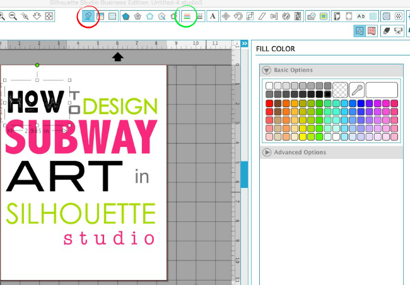The width and height of the screenshot is (410, 285).
Task: Collapse the side panel with the double-arrow button
Action: pos(245,44)
